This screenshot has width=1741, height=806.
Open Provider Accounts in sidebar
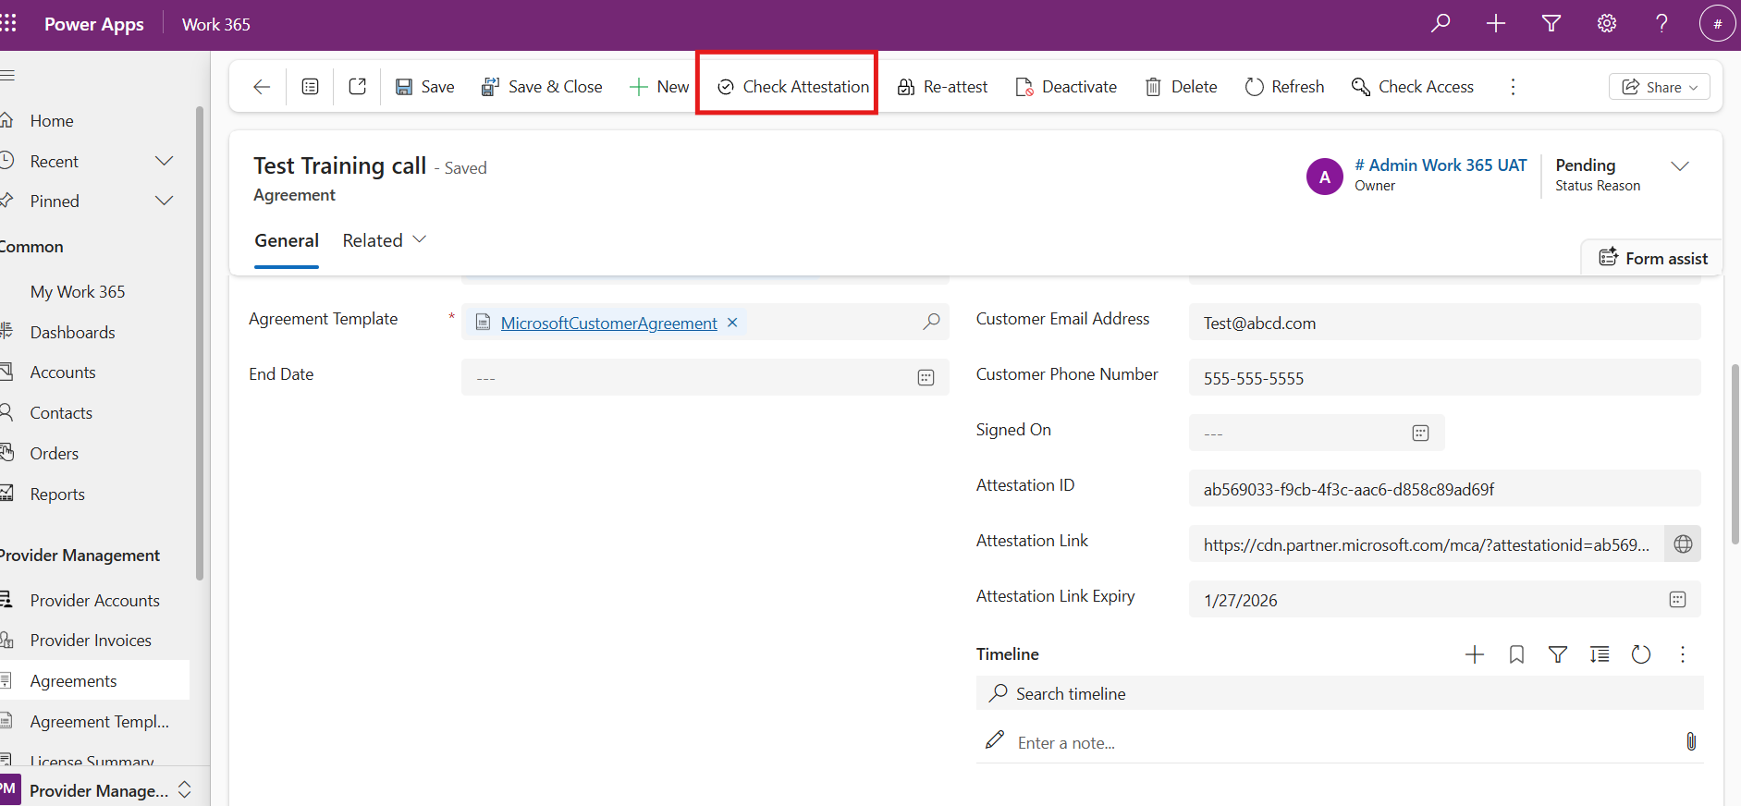94,601
